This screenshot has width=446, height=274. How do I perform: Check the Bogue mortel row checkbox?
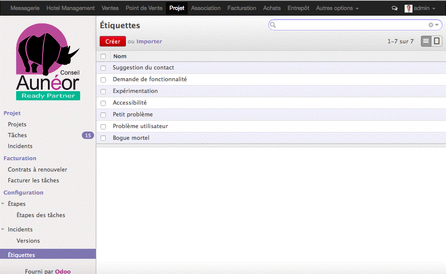103,138
